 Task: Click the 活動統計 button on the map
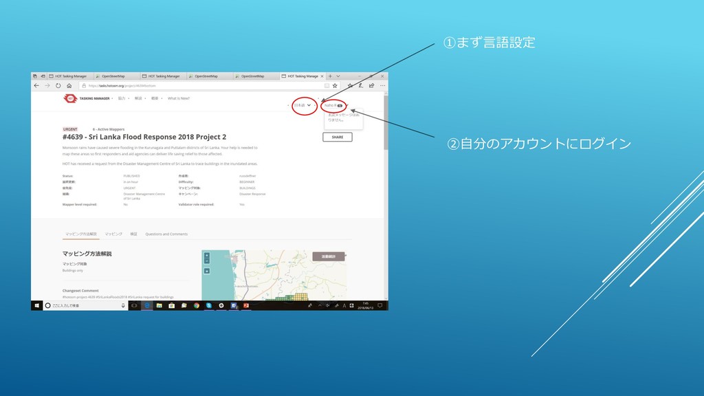click(x=329, y=256)
